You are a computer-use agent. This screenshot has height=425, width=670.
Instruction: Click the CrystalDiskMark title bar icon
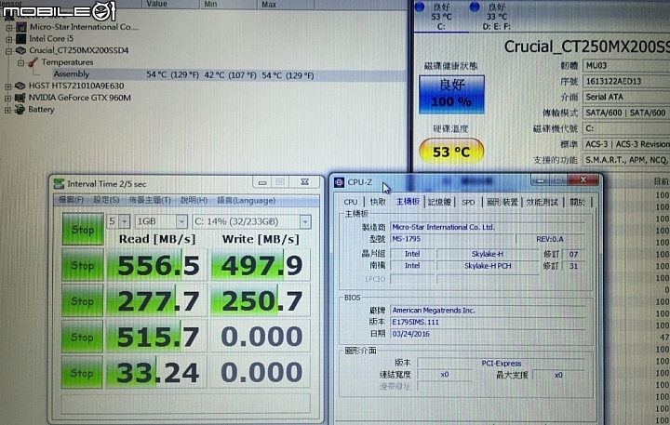pos(59,183)
